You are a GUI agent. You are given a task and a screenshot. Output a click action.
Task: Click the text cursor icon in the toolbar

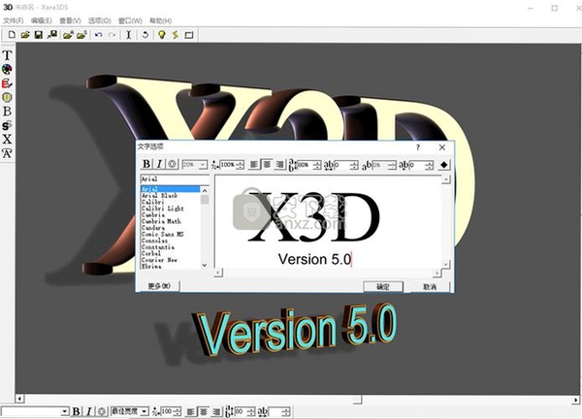128,35
